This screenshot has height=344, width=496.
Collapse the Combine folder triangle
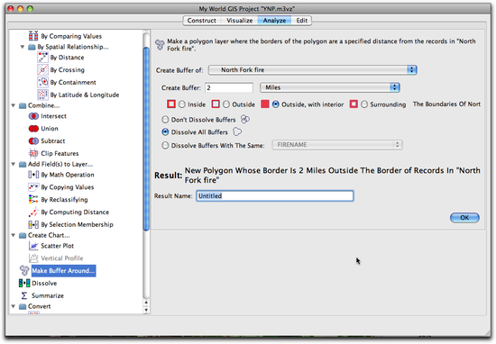[14, 105]
